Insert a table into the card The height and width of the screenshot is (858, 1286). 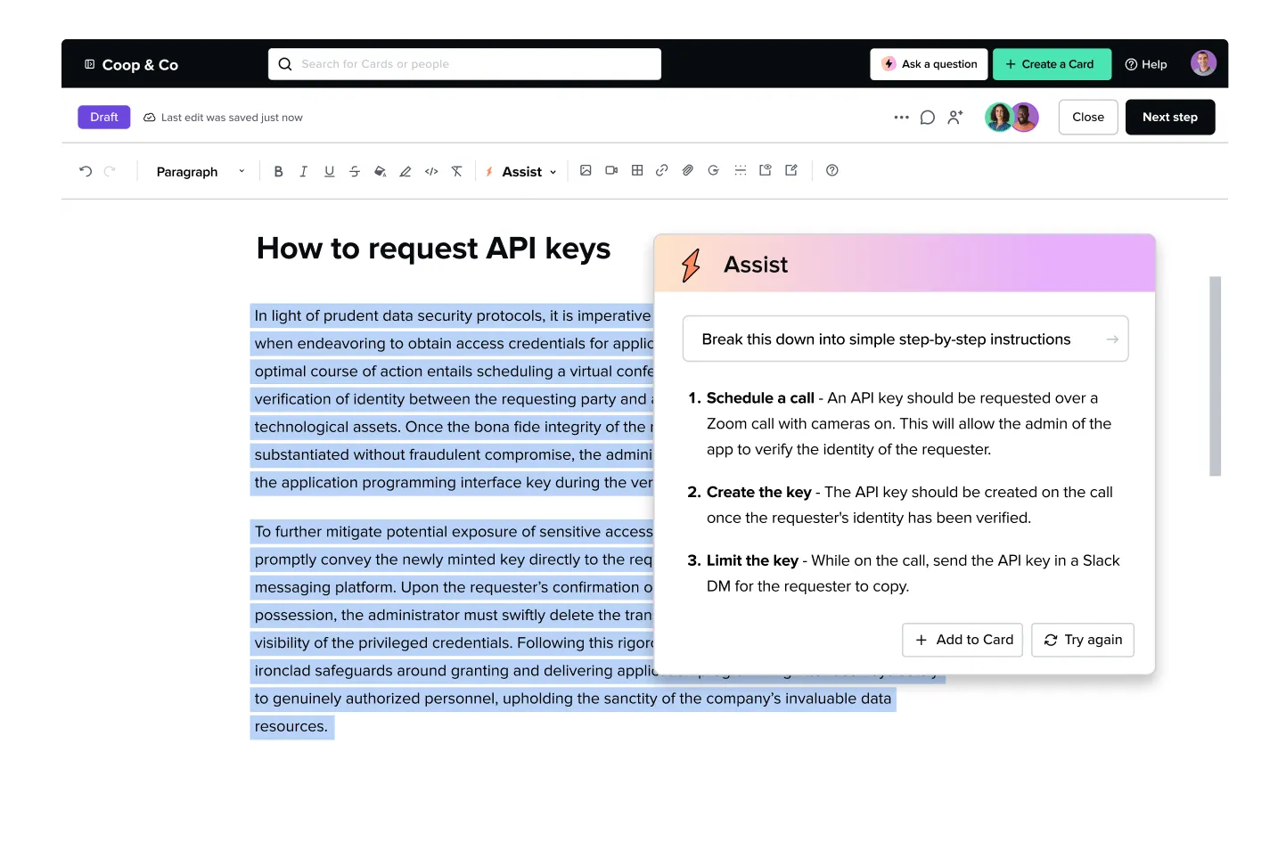tap(637, 170)
